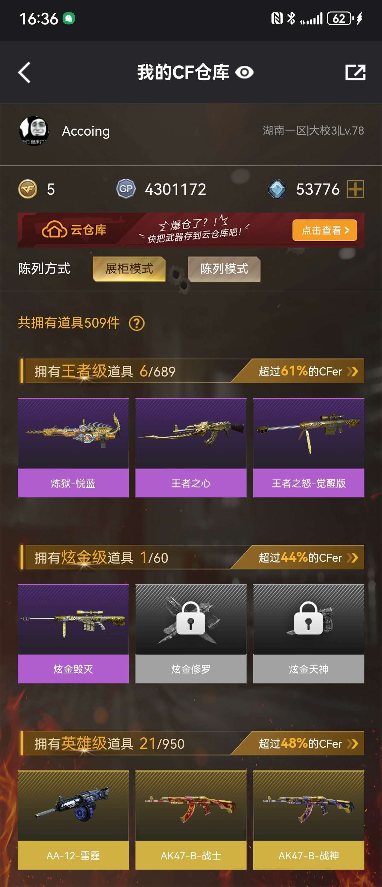Tap the back arrow icon
Image resolution: width=382 pixels, height=887 pixels.
(x=24, y=73)
